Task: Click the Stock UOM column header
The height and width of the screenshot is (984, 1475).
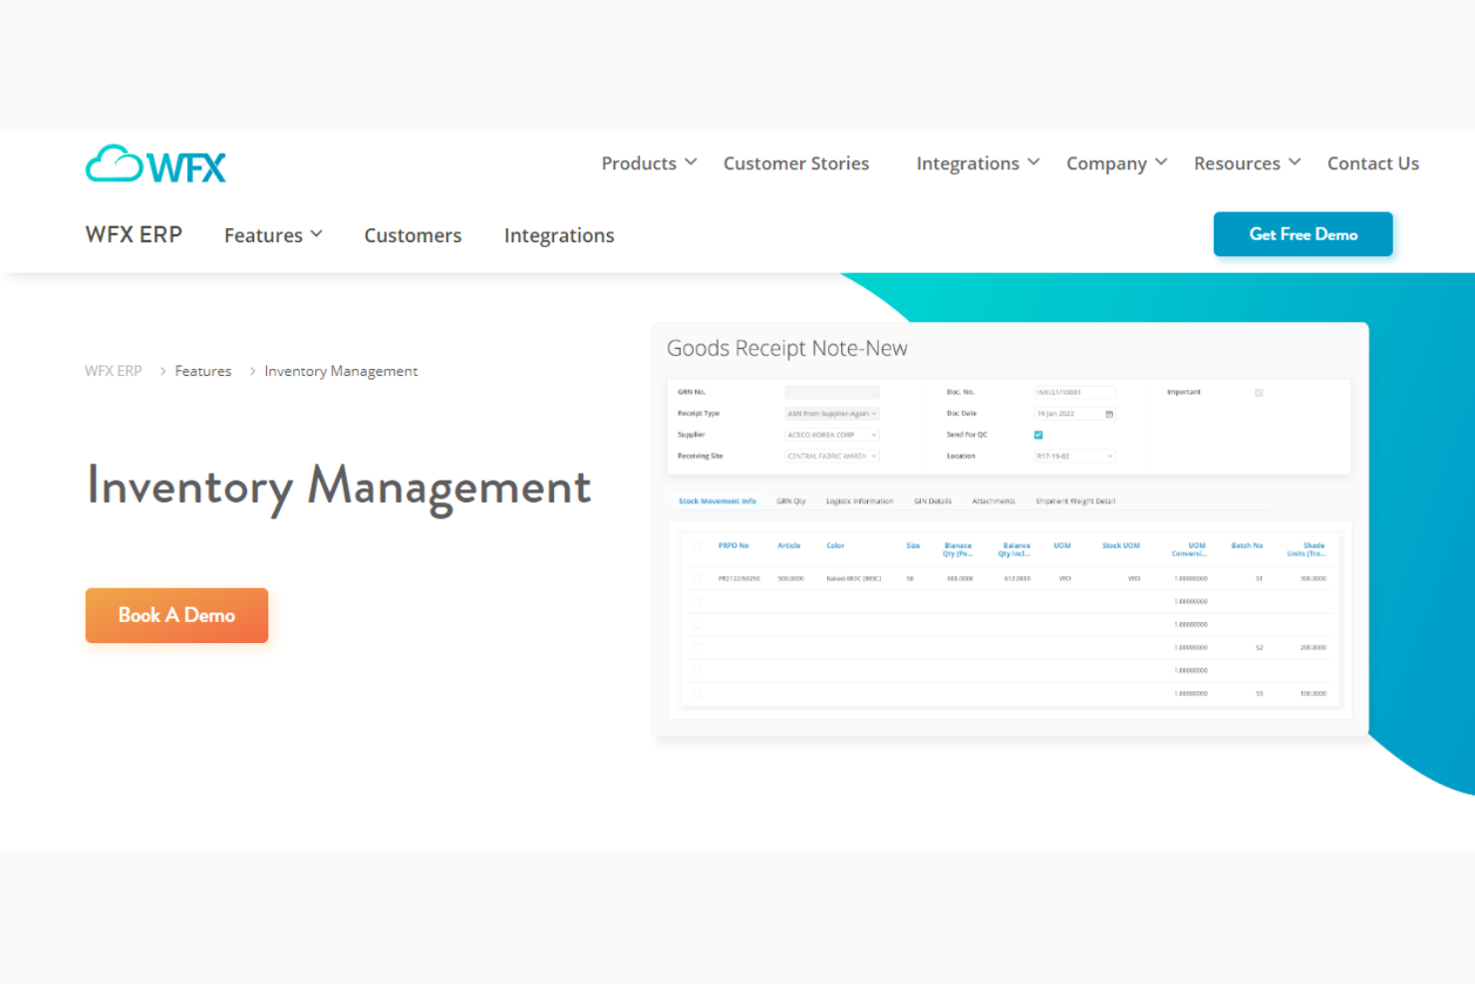Action: (x=1121, y=546)
